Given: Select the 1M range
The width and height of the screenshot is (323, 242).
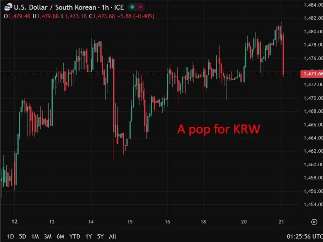Looking at the screenshot, I should [x=35, y=237].
